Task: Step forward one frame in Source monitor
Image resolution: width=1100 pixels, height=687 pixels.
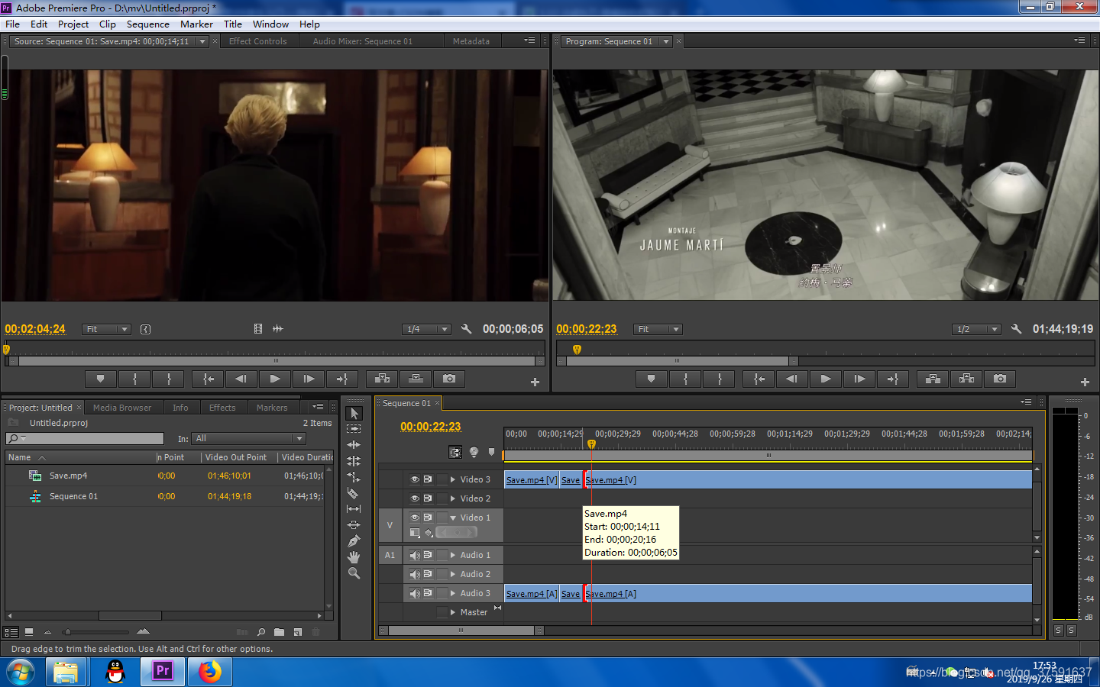Action: tap(309, 379)
